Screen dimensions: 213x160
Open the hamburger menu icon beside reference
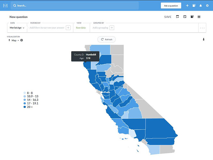click(199, 17)
